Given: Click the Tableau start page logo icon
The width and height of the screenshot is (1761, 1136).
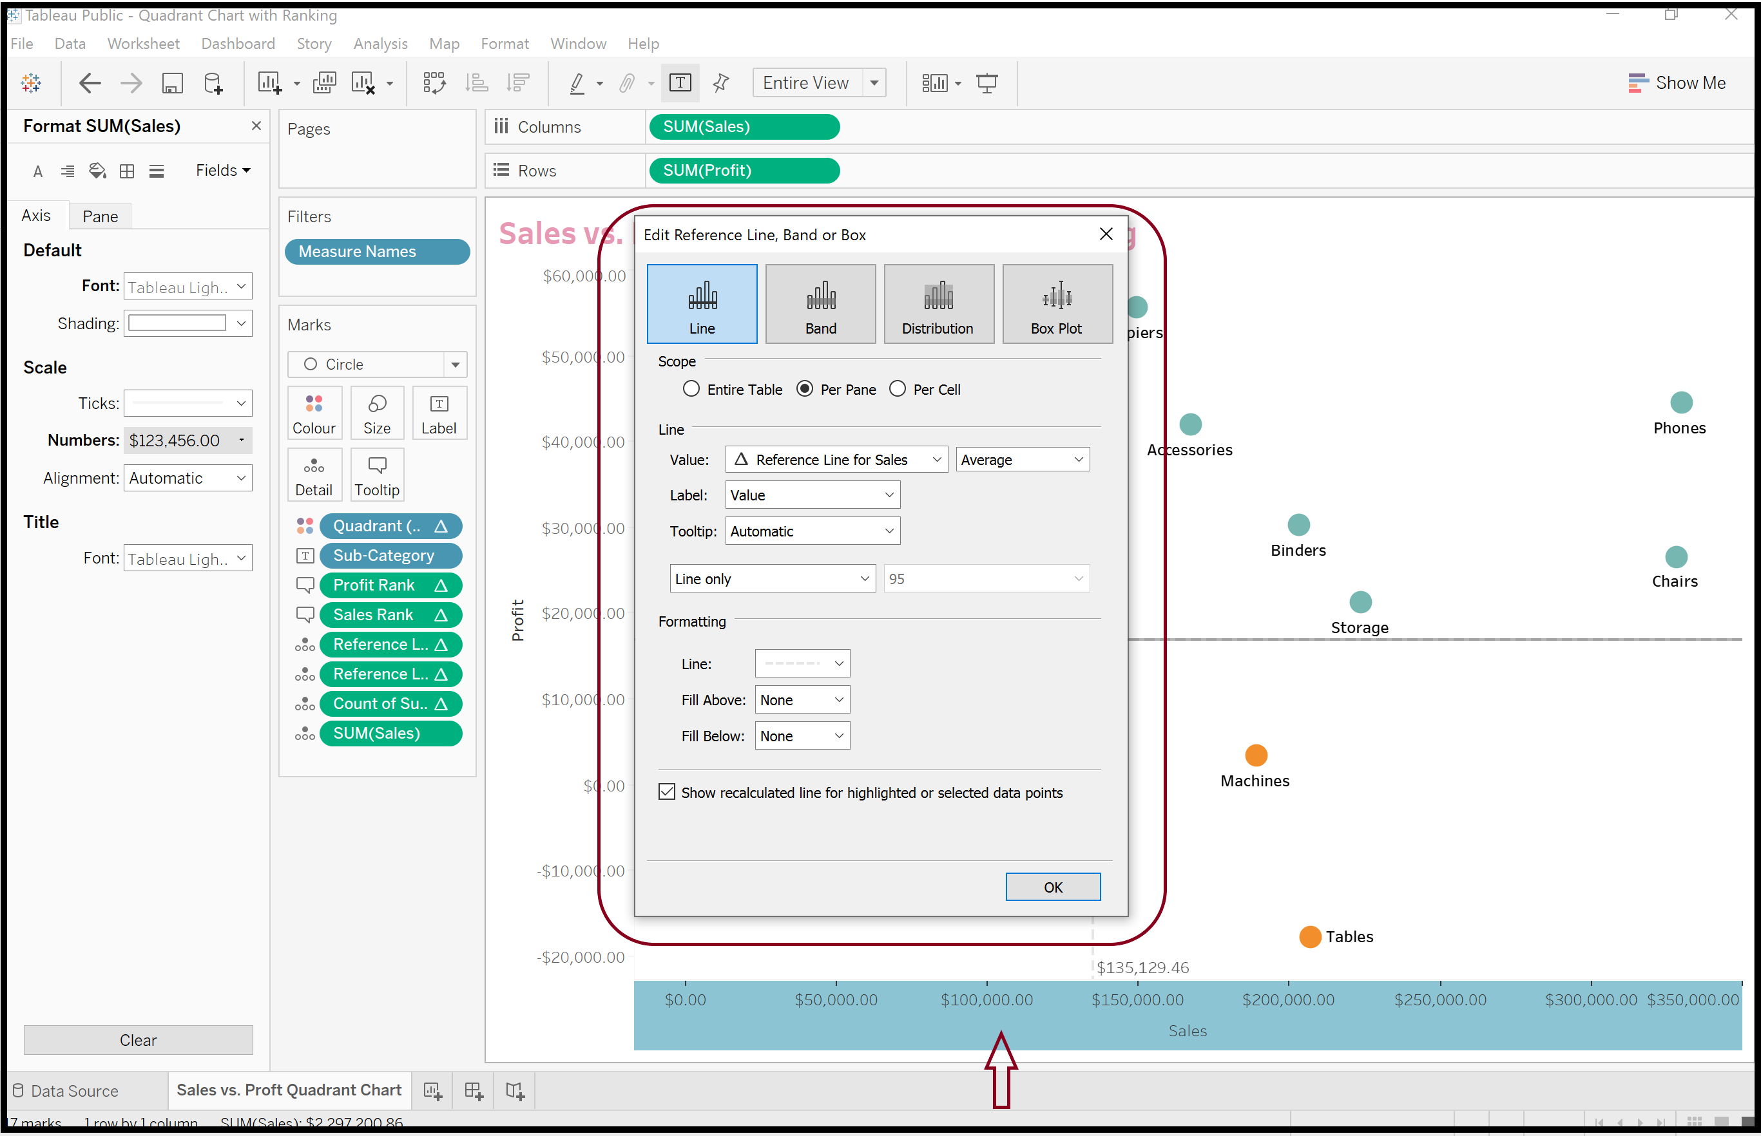Looking at the screenshot, I should click(31, 83).
